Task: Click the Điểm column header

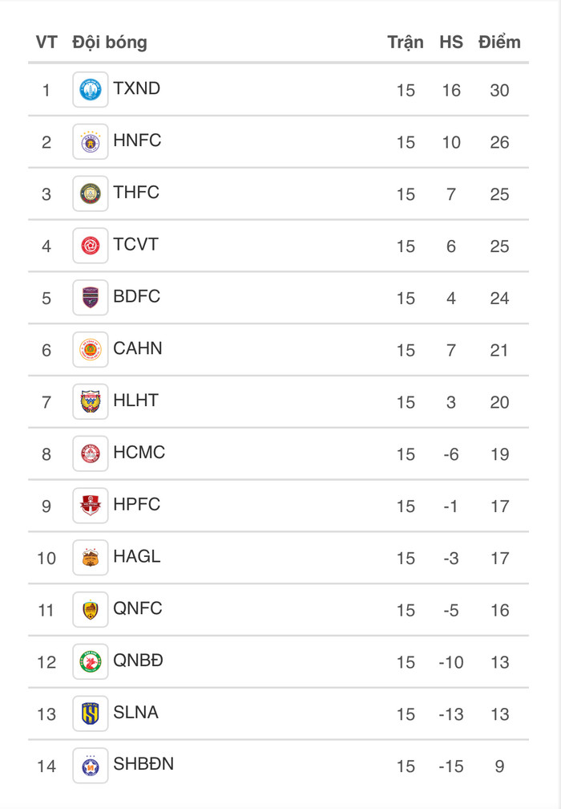Action: pos(499,42)
